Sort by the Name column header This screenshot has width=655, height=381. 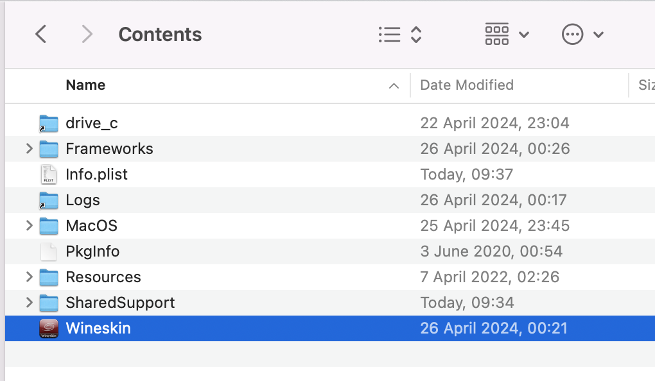click(x=85, y=85)
